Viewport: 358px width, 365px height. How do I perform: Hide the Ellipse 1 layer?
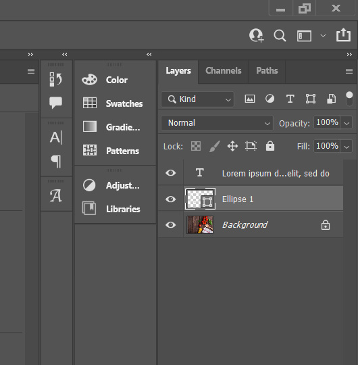[170, 199]
